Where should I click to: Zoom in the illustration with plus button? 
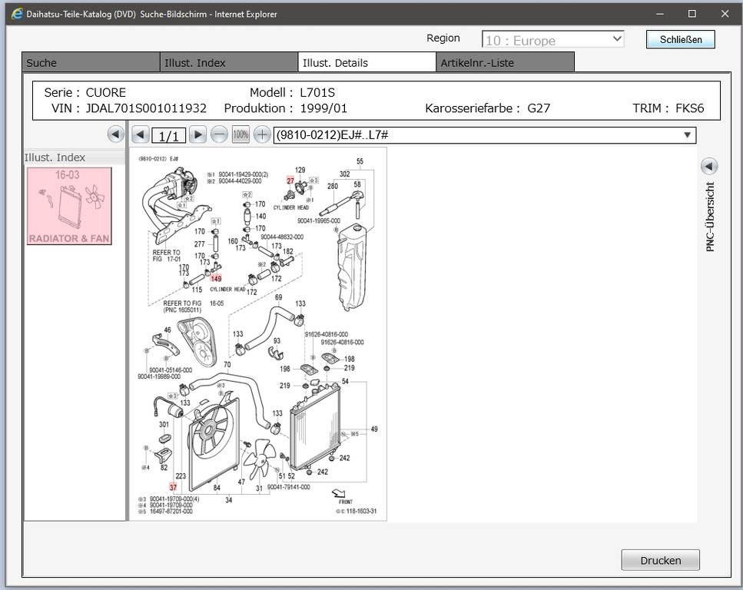(261, 134)
